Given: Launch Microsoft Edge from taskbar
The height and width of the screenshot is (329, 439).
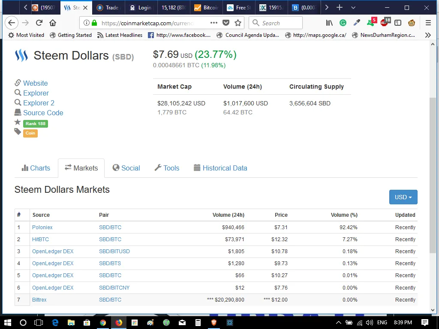Looking at the screenshot, I should pos(55,323).
